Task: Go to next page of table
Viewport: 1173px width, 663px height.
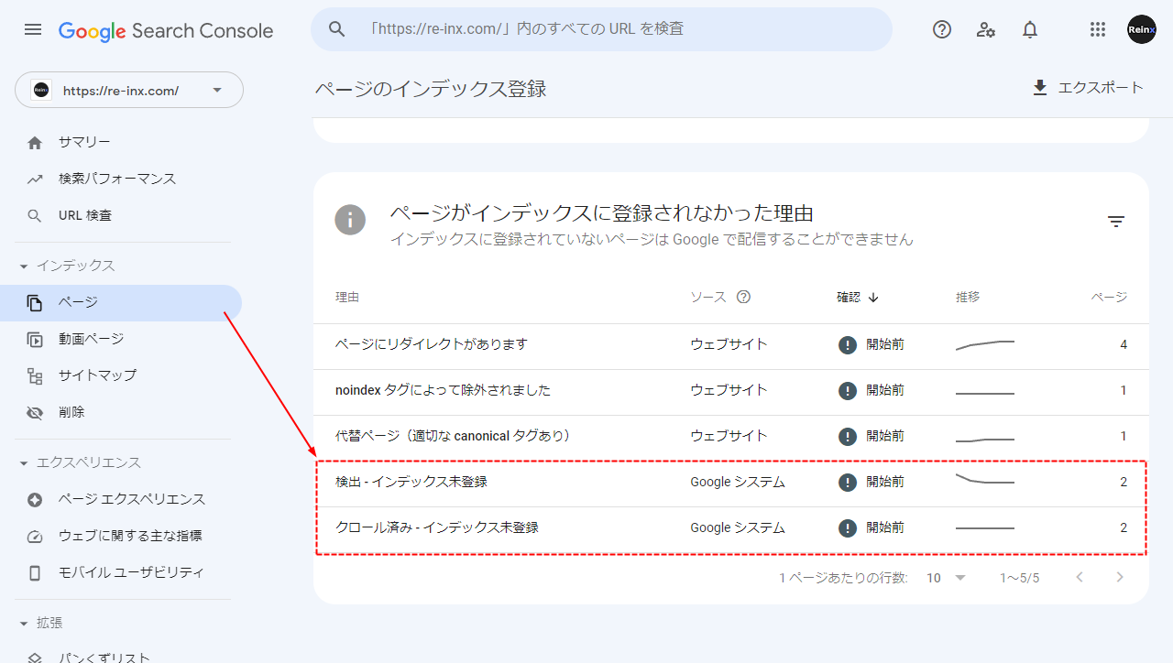Action: pyautogui.click(x=1120, y=578)
